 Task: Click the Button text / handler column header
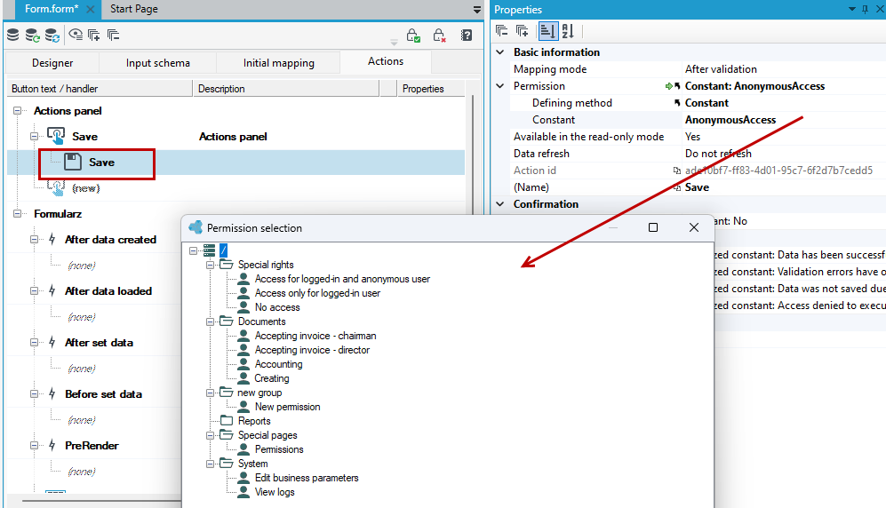[x=100, y=89]
